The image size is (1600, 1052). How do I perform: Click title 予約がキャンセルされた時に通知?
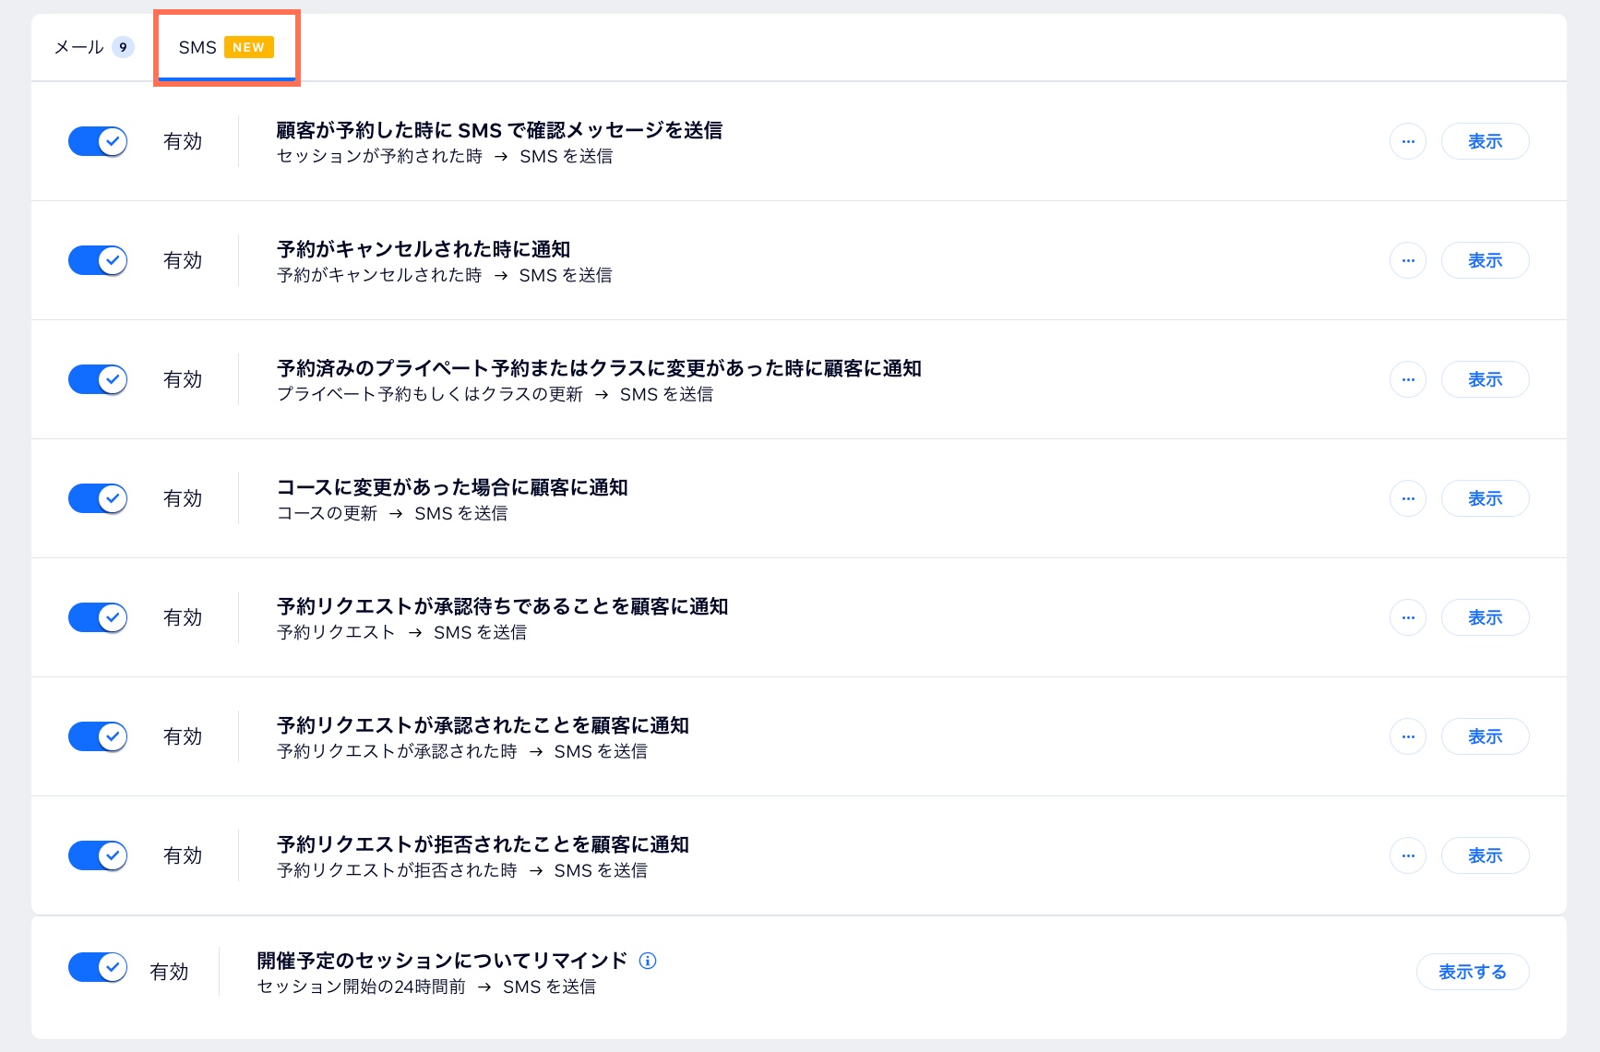(x=424, y=249)
